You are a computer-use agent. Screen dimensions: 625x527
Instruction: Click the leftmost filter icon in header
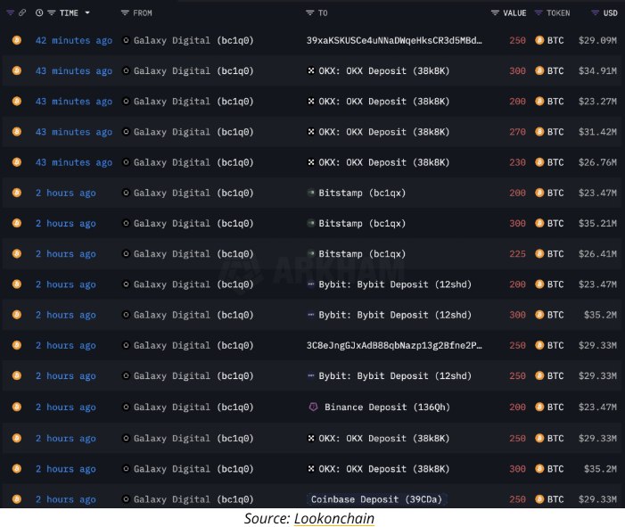[x=11, y=12]
